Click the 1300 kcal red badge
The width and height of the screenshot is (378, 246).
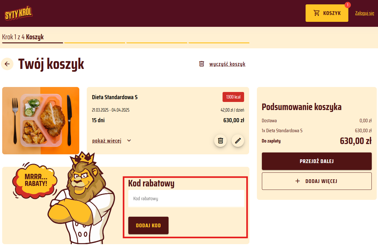pyautogui.click(x=233, y=97)
